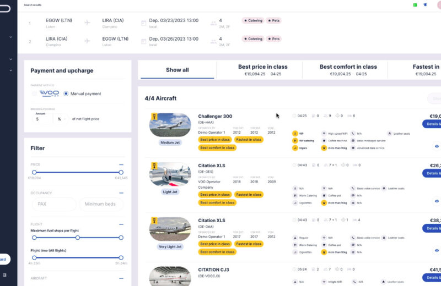
Task: Open the Challenger 300 aircraft photo
Action: [x=170, y=125]
